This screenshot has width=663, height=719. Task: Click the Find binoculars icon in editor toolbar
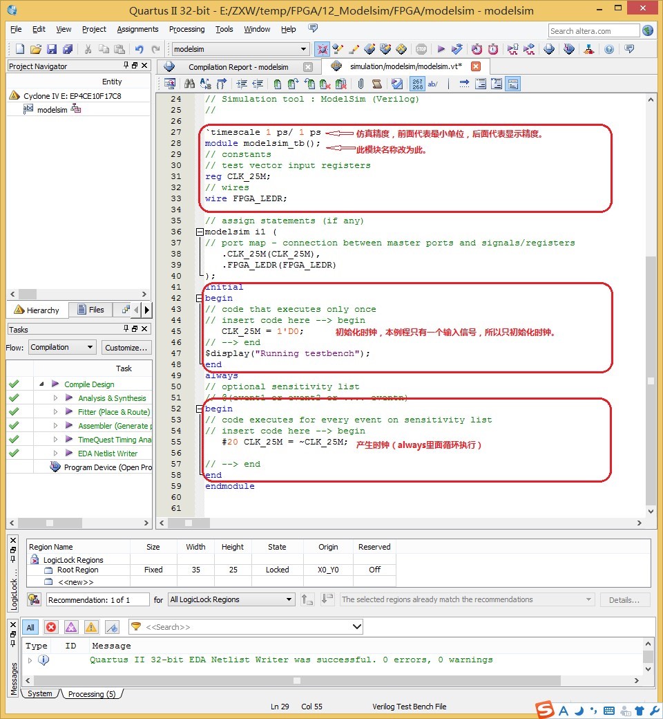189,84
